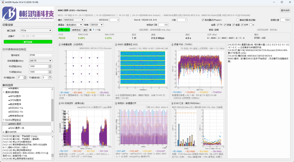
Task: Click the 帧同步门限 input field
Action: [163, 25]
